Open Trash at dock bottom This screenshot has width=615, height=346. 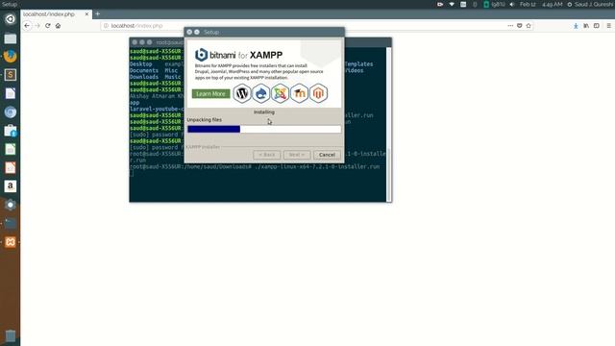pos(11,335)
